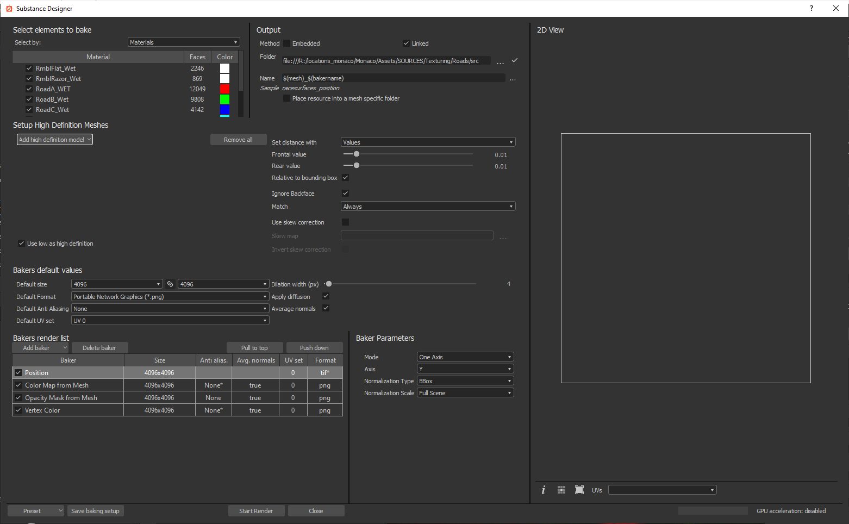Click the Rear value slider handle

tap(357, 166)
